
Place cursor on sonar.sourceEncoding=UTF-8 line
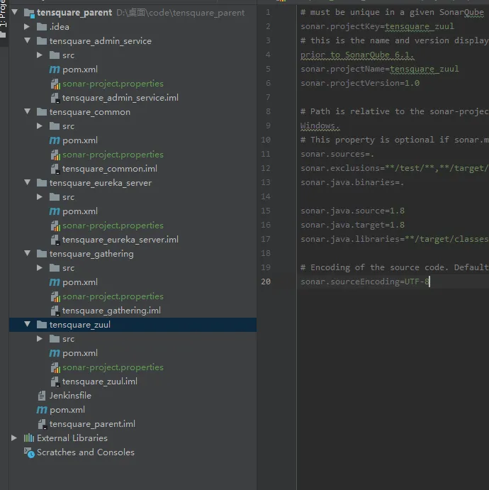click(x=365, y=282)
